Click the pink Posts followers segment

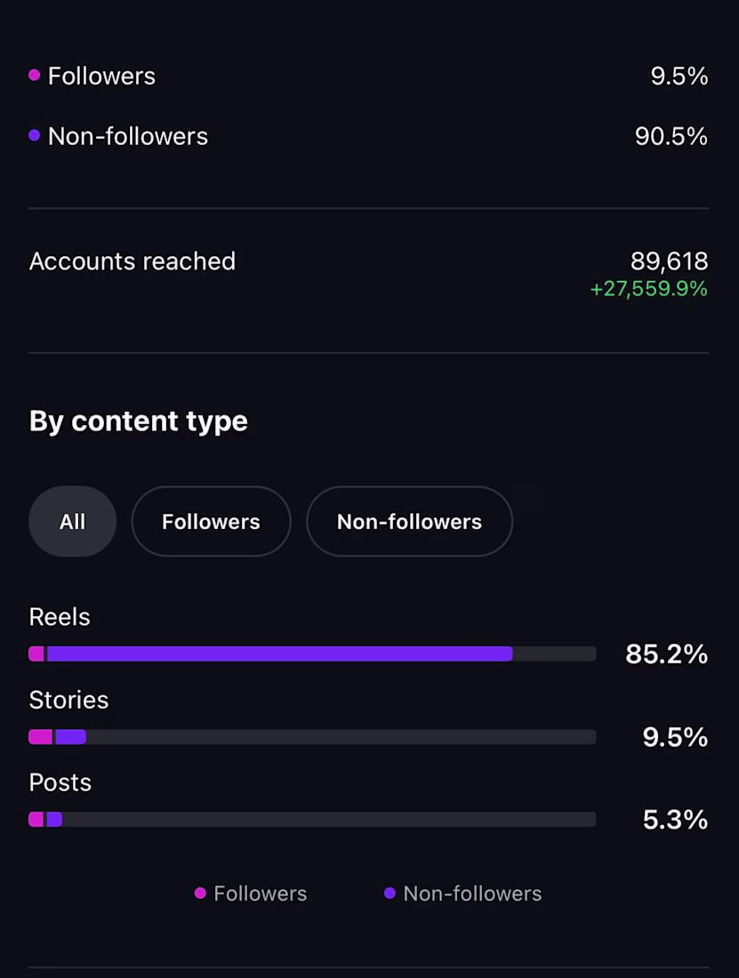click(36, 820)
